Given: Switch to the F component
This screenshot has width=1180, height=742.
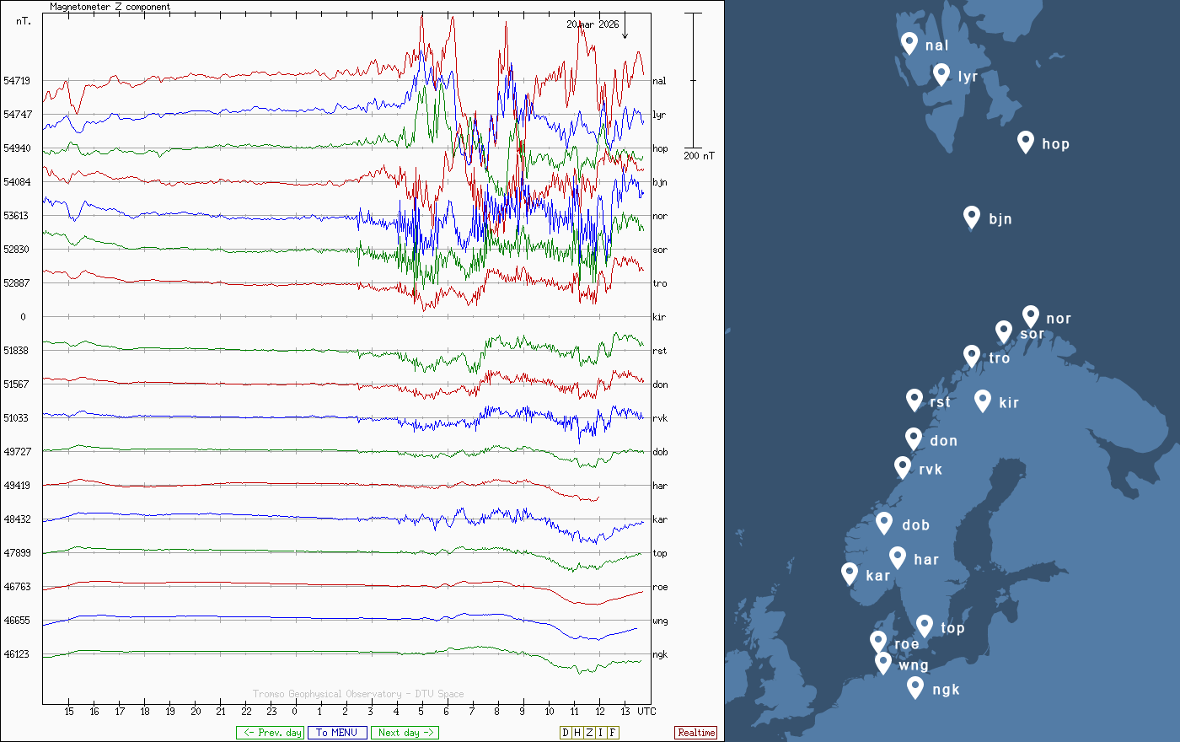Looking at the screenshot, I should coord(613,733).
